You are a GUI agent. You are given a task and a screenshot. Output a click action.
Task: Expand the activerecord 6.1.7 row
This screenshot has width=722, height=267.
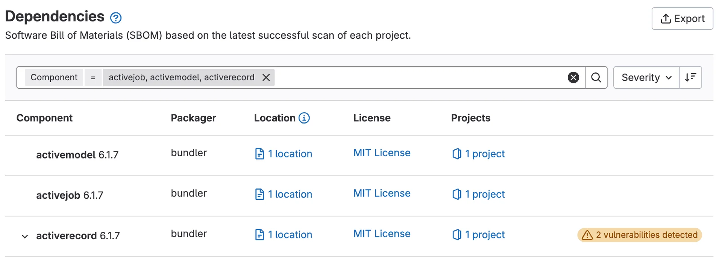pos(25,236)
